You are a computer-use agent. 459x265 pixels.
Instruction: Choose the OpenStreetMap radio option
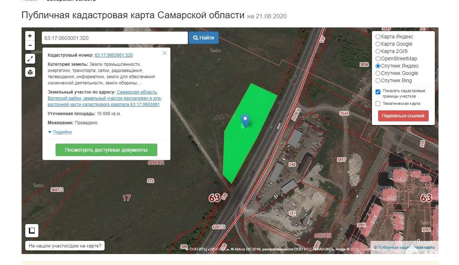pyautogui.click(x=378, y=58)
